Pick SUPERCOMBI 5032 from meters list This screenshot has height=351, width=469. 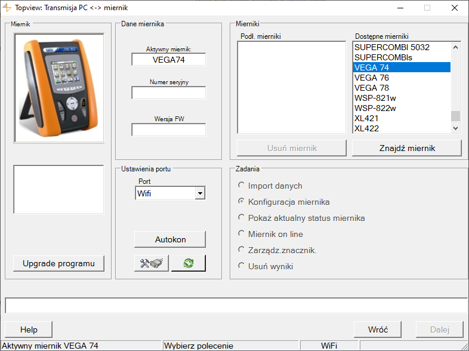(391, 47)
